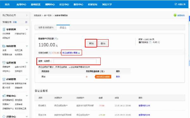Expand the 我订购的应用 arrow
Viewport: 190px width, 118px height.
(27, 15)
